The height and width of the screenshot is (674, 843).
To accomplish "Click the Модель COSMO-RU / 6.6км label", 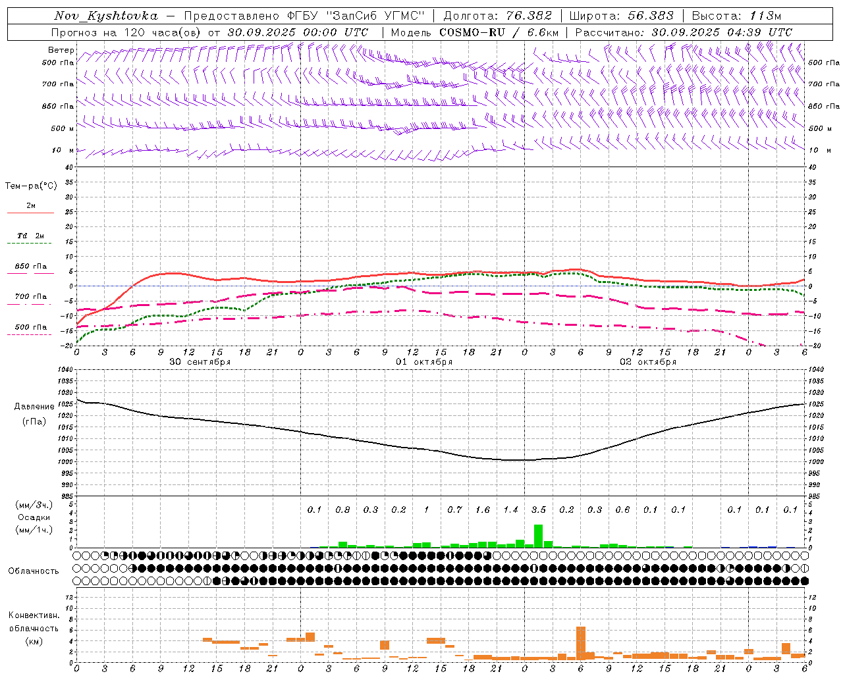I will pos(475,32).
